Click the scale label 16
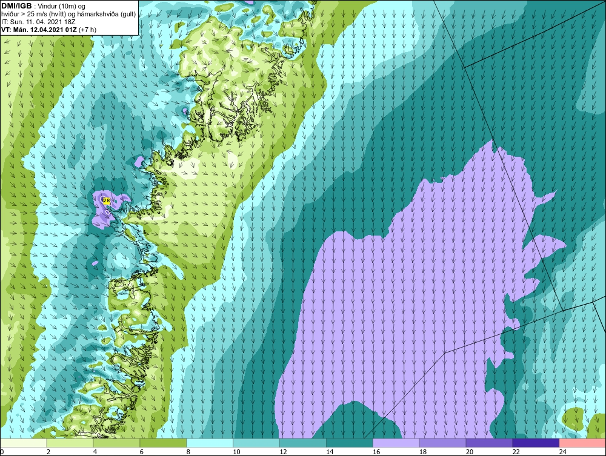This screenshot has width=606, height=456. (376, 452)
